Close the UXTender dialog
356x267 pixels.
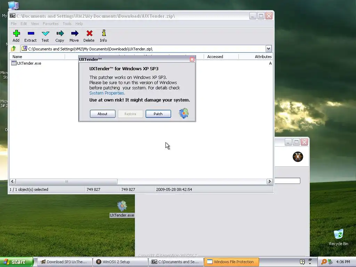[x=192, y=59]
